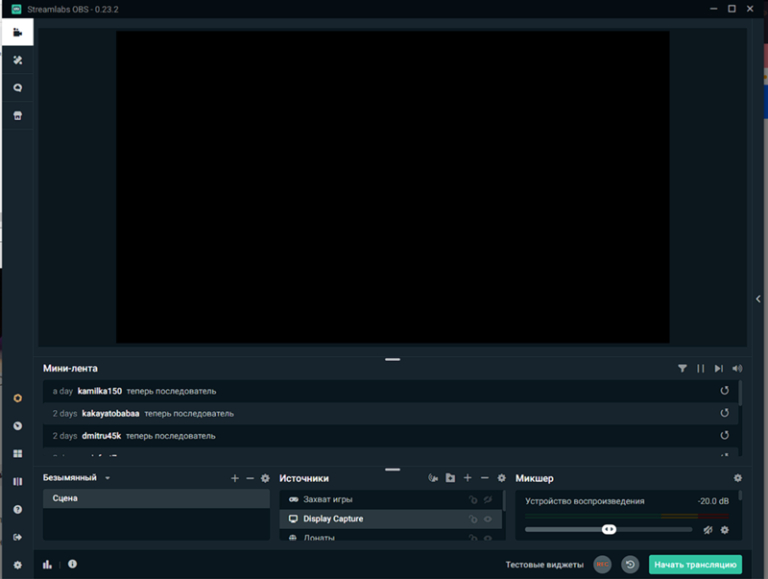Click the divider handle above Мини-лента

[393, 359]
